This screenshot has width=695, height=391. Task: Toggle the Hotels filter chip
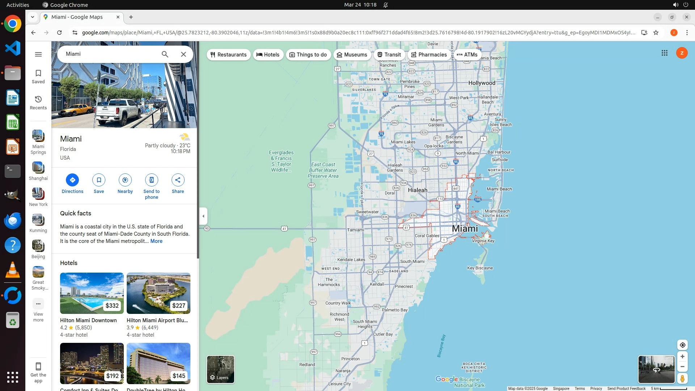(x=268, y=55)
